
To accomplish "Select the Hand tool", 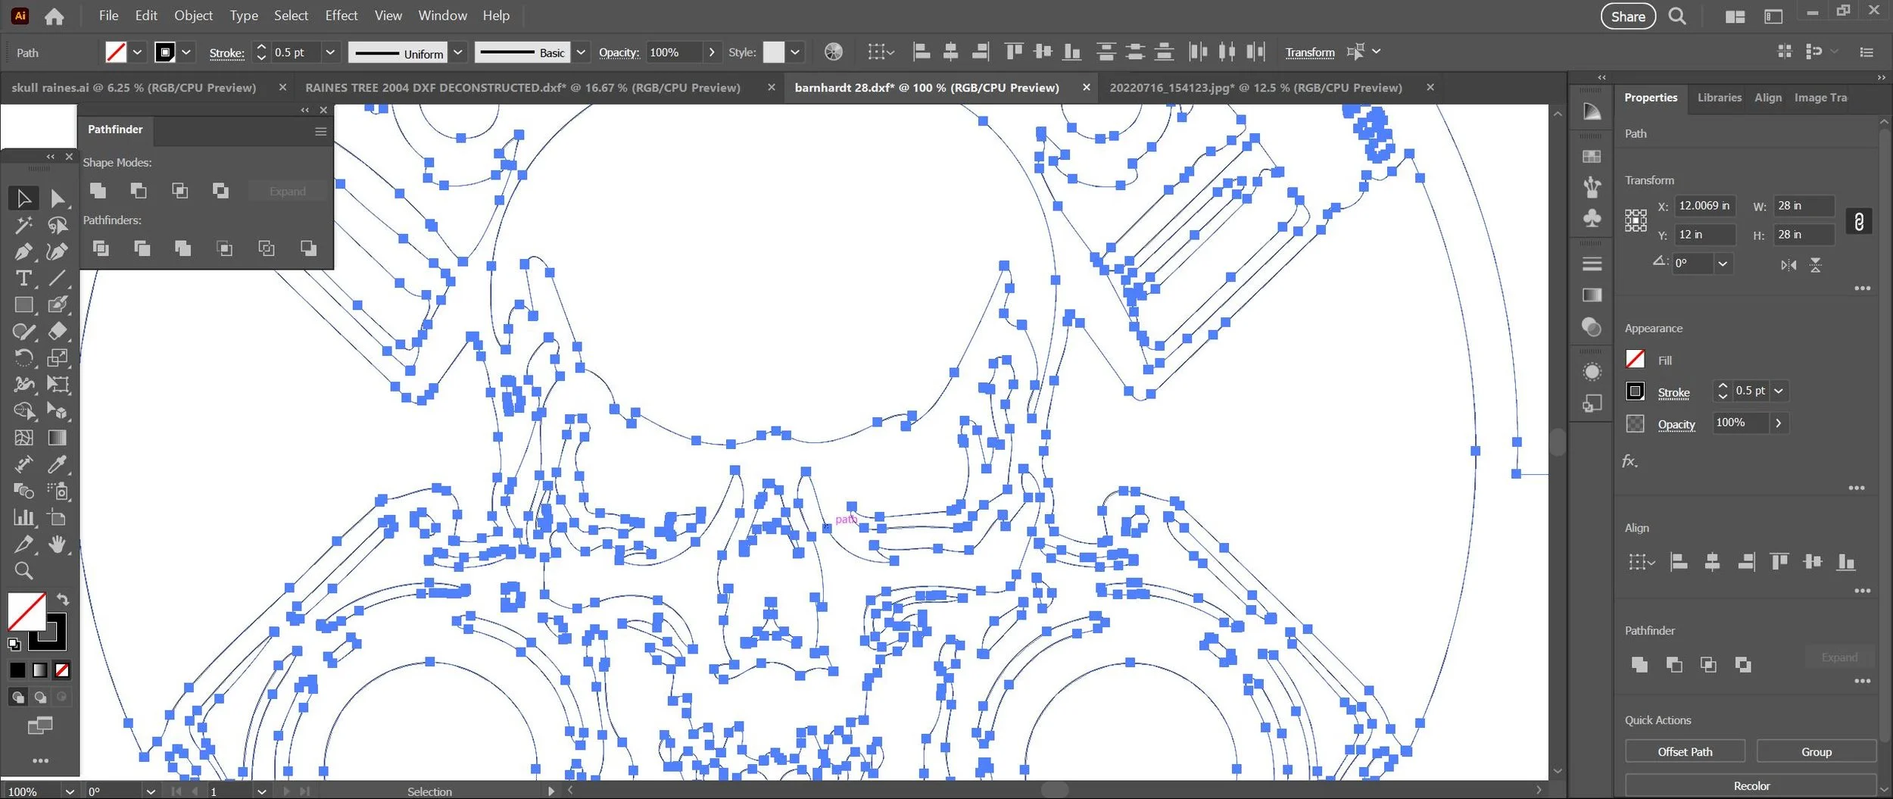I will [x=58, y=544].
